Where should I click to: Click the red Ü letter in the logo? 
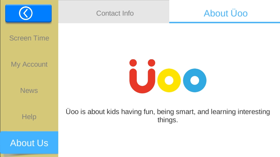point(142,76)
